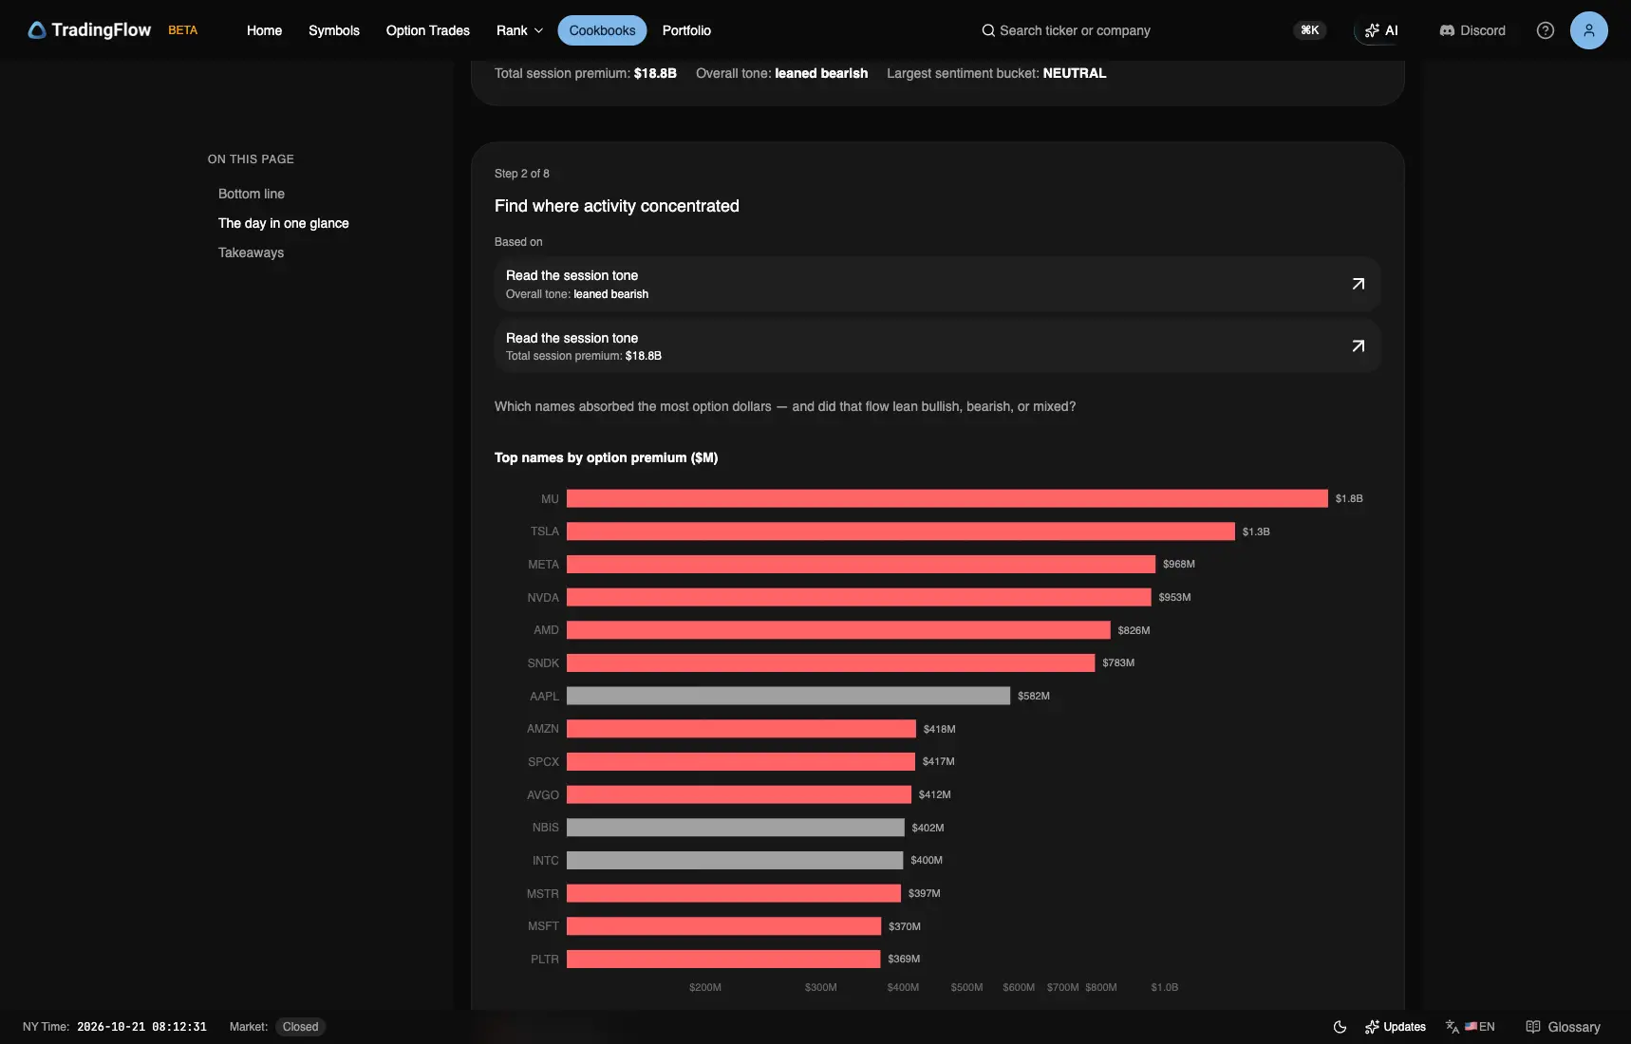The width and height of the screenshot is (1631, 1044).
Task: Open the Portfolio page
Action: (686, 30)
